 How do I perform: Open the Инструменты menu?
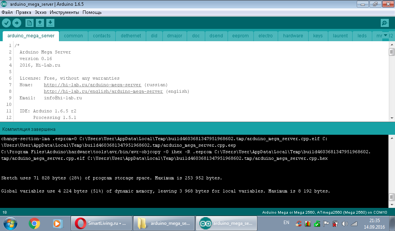click(x=64, y=12)
